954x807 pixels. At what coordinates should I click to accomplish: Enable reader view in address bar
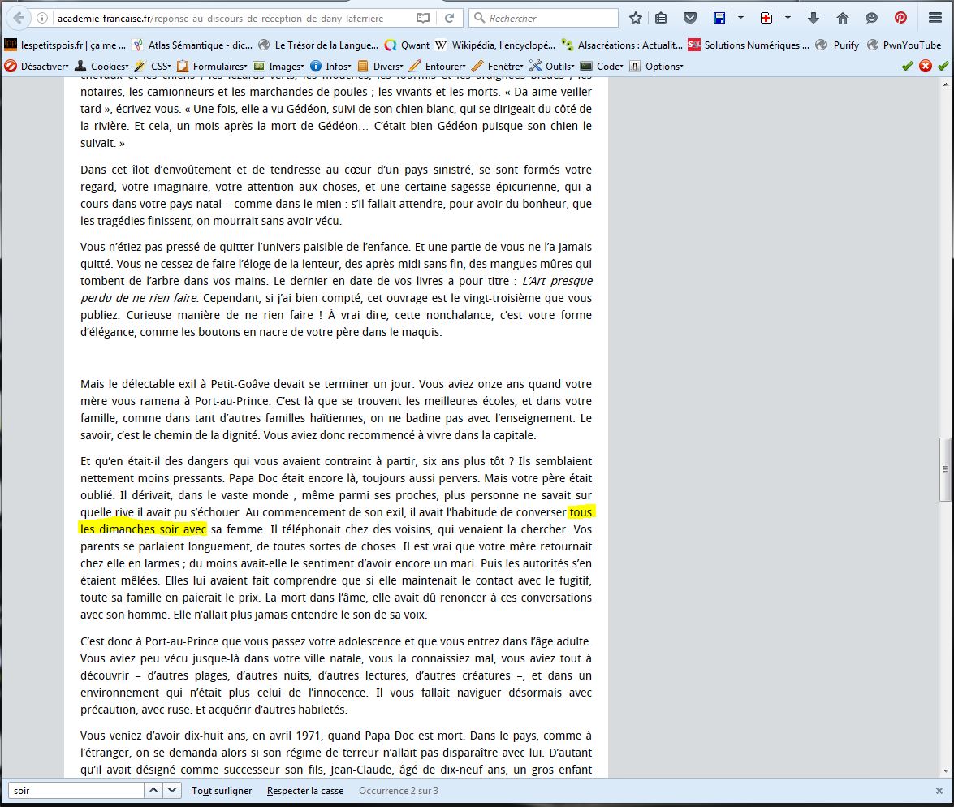pos(422,18)
